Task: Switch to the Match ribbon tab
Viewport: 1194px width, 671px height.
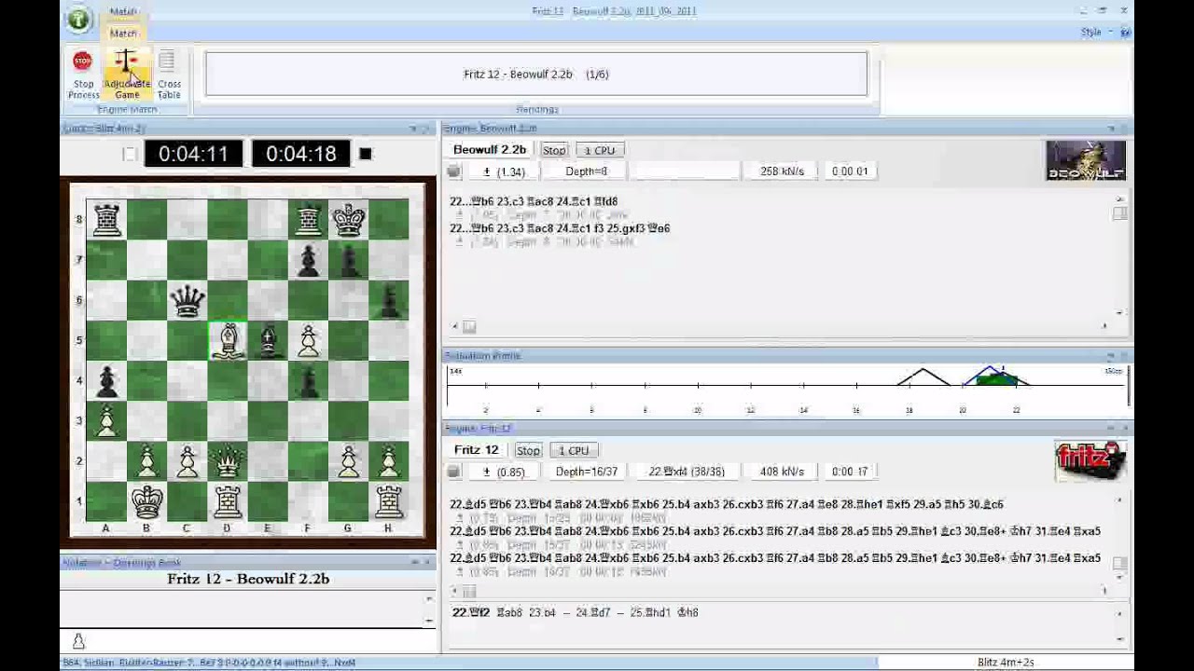Action: tap(123, 33)
